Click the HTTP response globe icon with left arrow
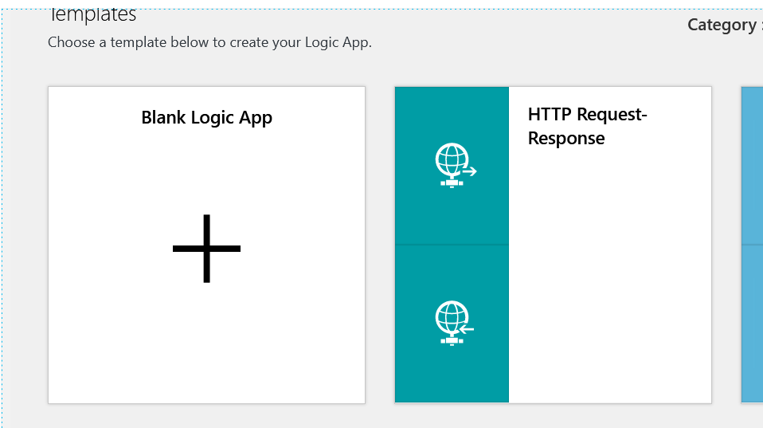 (x=455, y=323)
